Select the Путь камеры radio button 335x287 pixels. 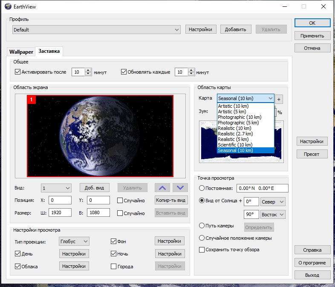[x=202, y=226]
